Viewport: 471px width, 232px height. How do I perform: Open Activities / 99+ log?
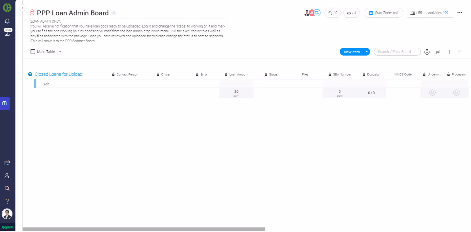(439, 13)
